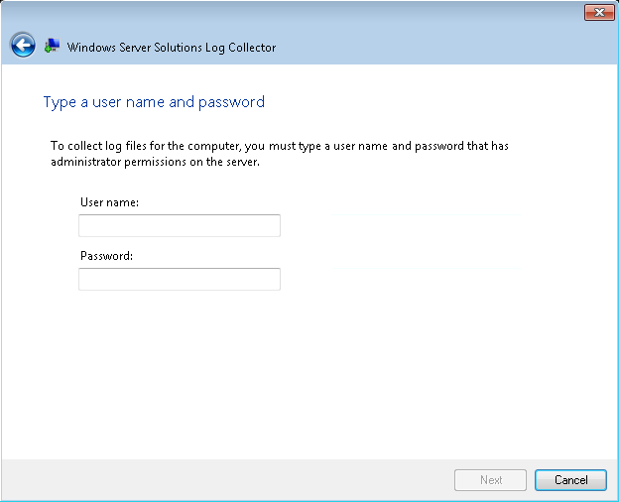Click the empty title bar left of close button
Image resolution: width=619 pixels, height=502 pixels.
pos(298,13)
